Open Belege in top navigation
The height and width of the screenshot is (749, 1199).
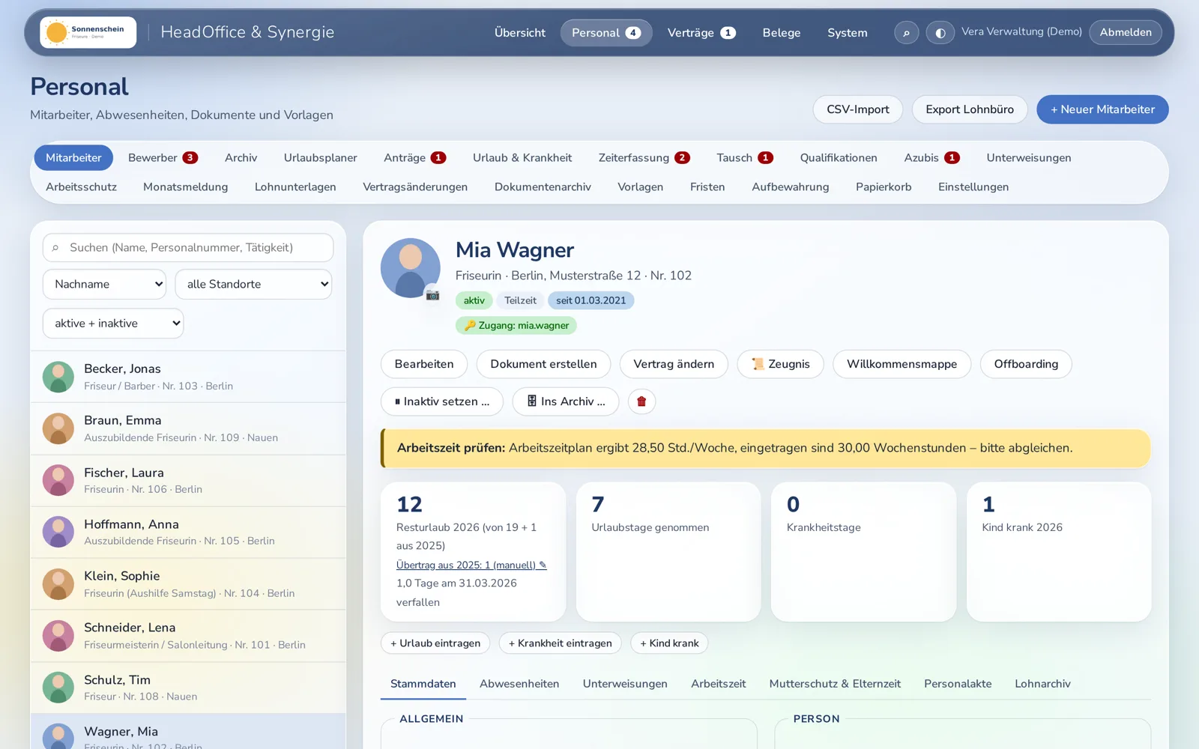tap(782, 33)
